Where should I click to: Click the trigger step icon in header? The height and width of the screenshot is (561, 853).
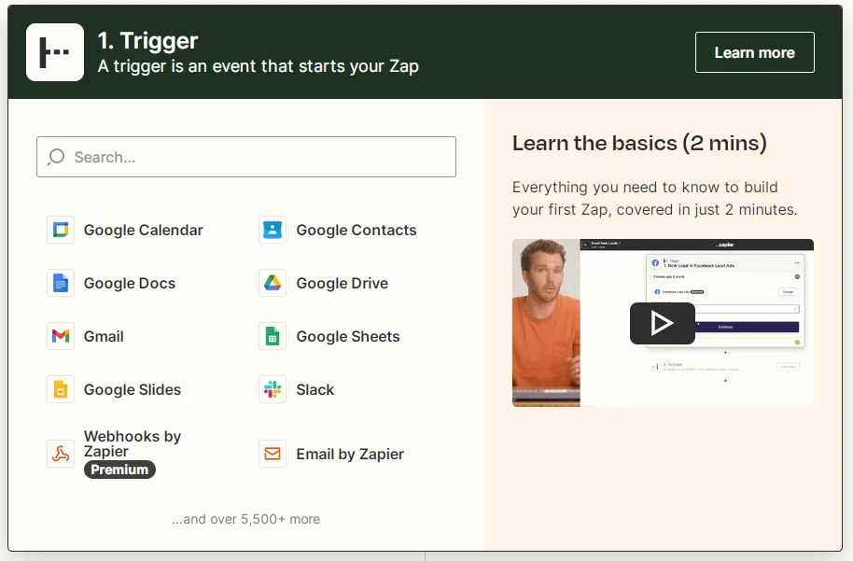[54, 52]
